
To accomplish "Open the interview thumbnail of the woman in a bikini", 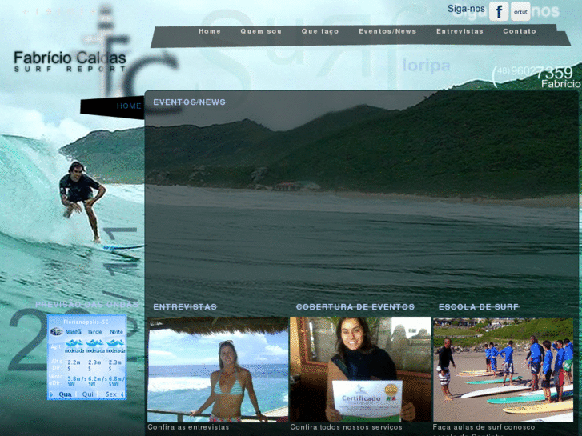I will (x=218, y=370).
